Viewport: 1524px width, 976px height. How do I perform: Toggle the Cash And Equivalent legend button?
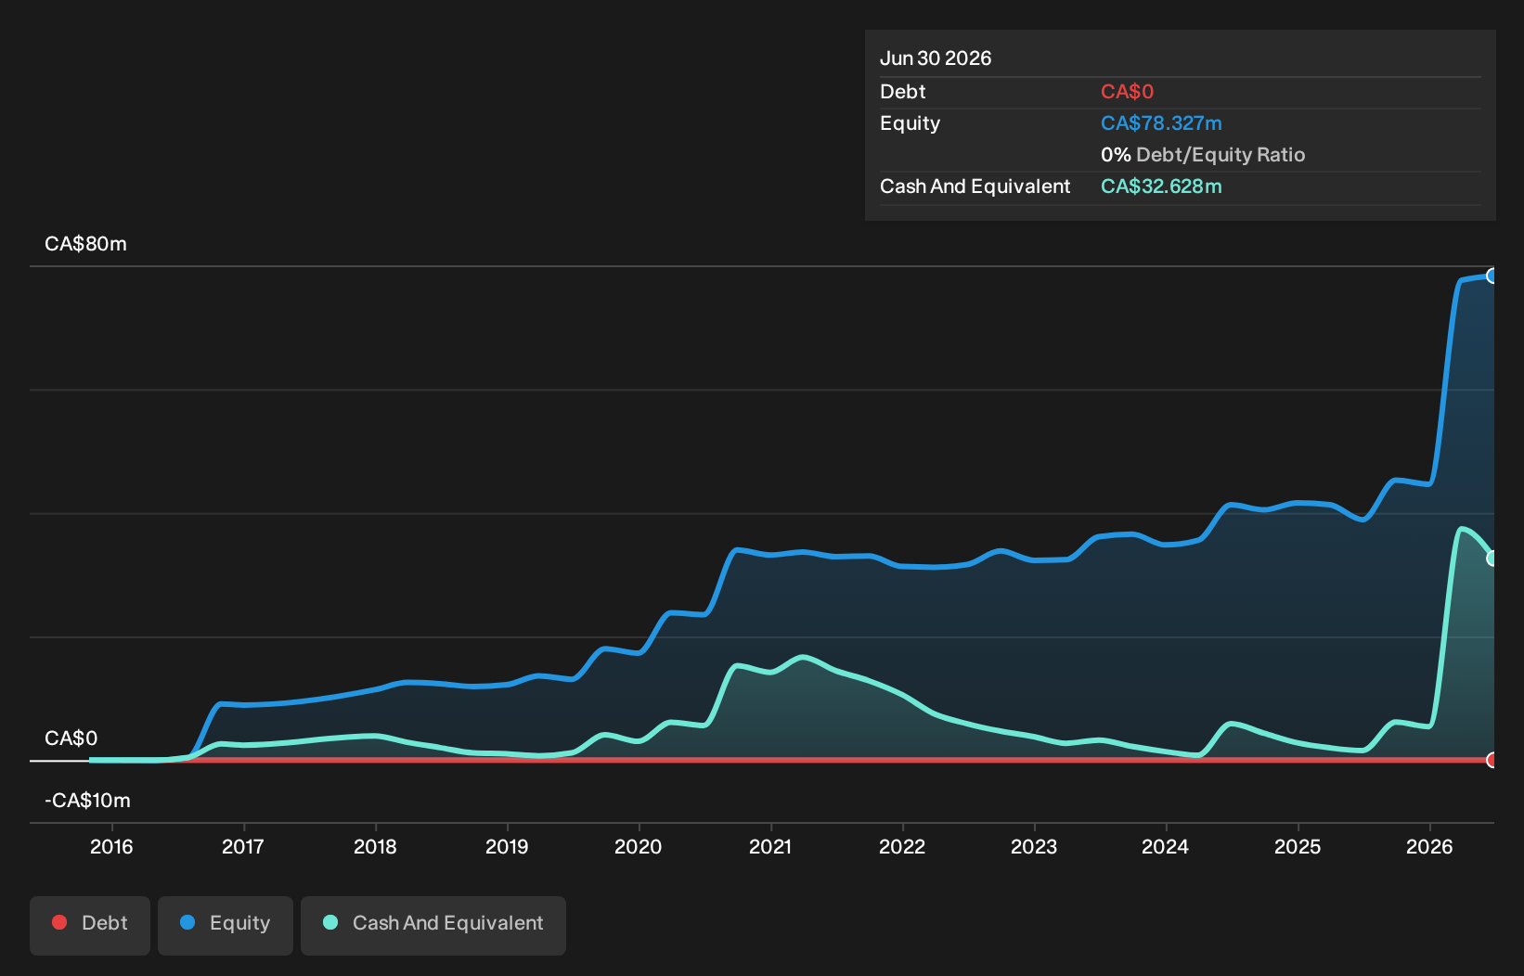[433, 925]
